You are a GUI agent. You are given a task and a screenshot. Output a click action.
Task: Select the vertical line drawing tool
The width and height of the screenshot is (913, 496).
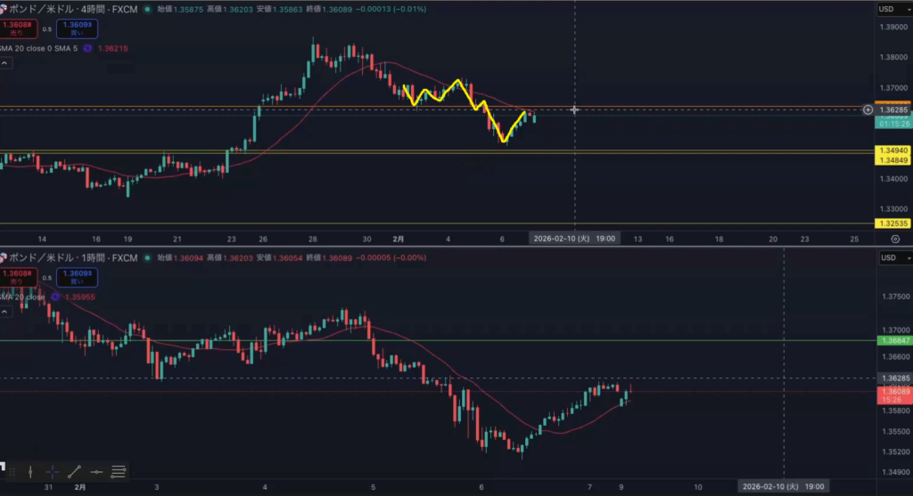click(x=30, y=472)
